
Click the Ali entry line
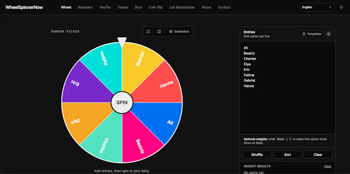[x=246, y=48]
